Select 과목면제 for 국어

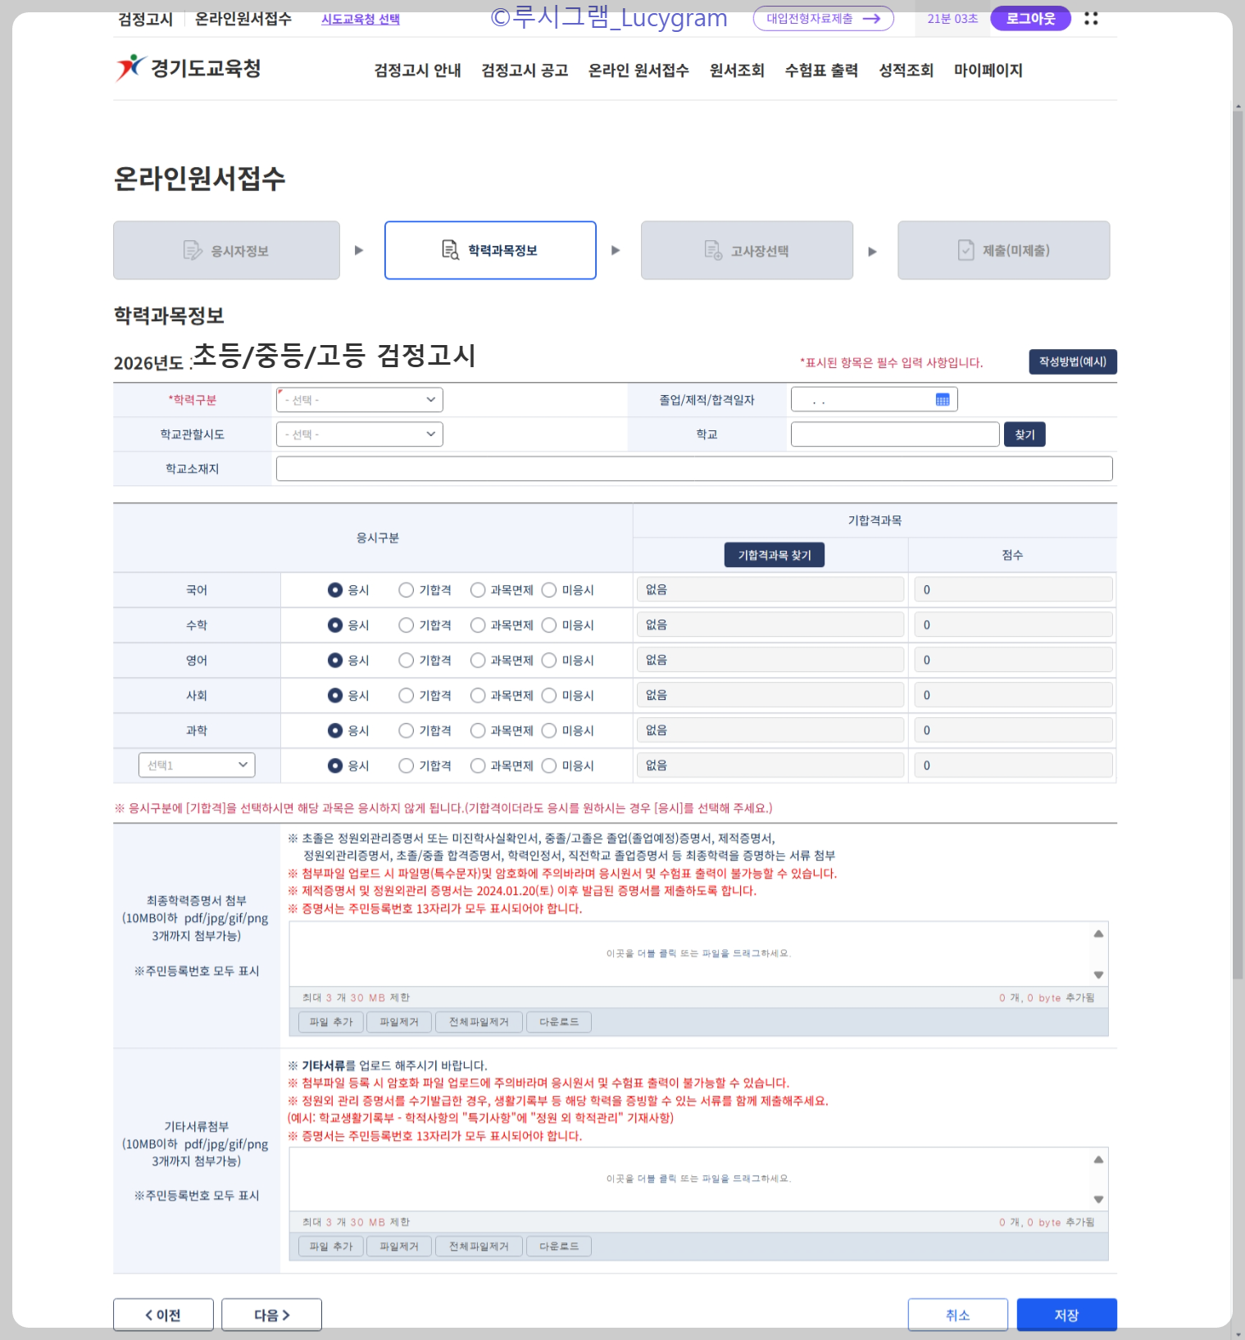478,590
